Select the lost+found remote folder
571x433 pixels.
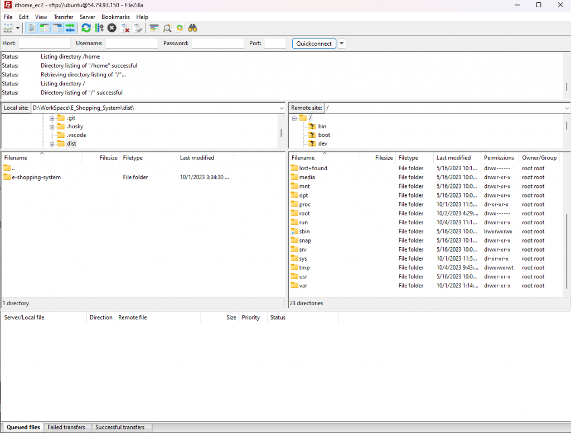pos(313,168)
